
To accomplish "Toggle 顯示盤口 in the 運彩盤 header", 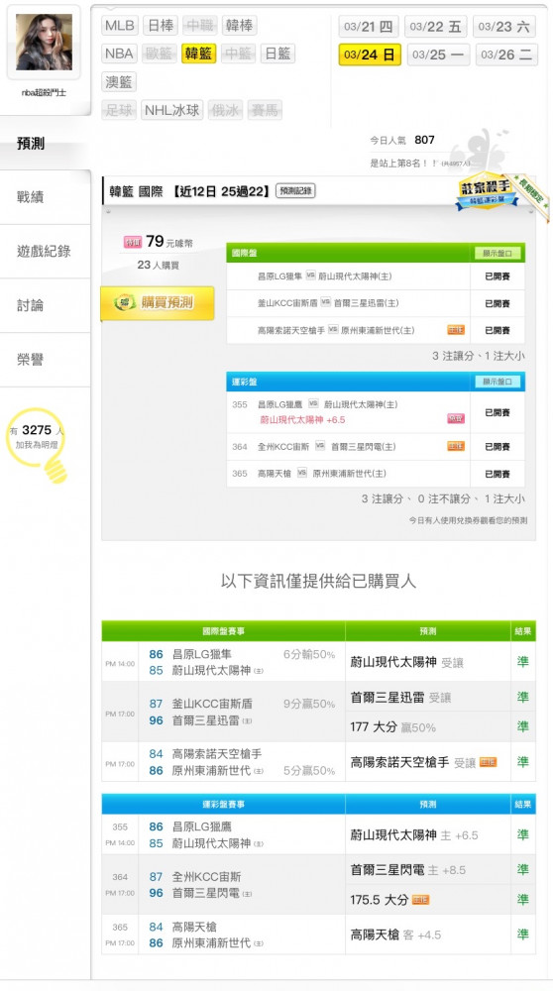I will pyautogui.click(x=498, y=382).
